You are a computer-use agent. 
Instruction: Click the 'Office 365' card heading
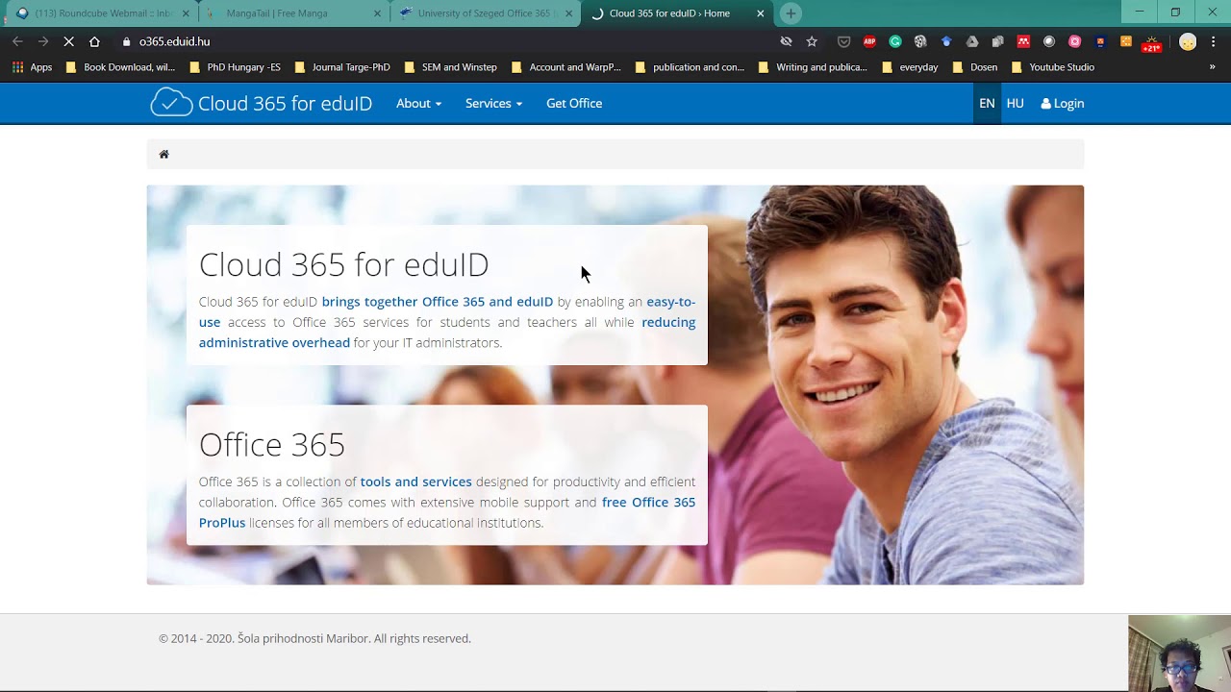coord(272,444)
